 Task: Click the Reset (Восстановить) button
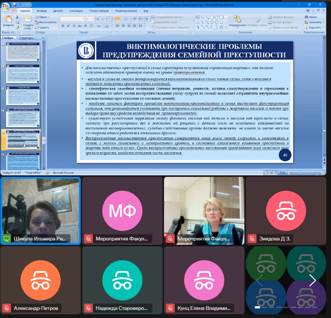45,22
